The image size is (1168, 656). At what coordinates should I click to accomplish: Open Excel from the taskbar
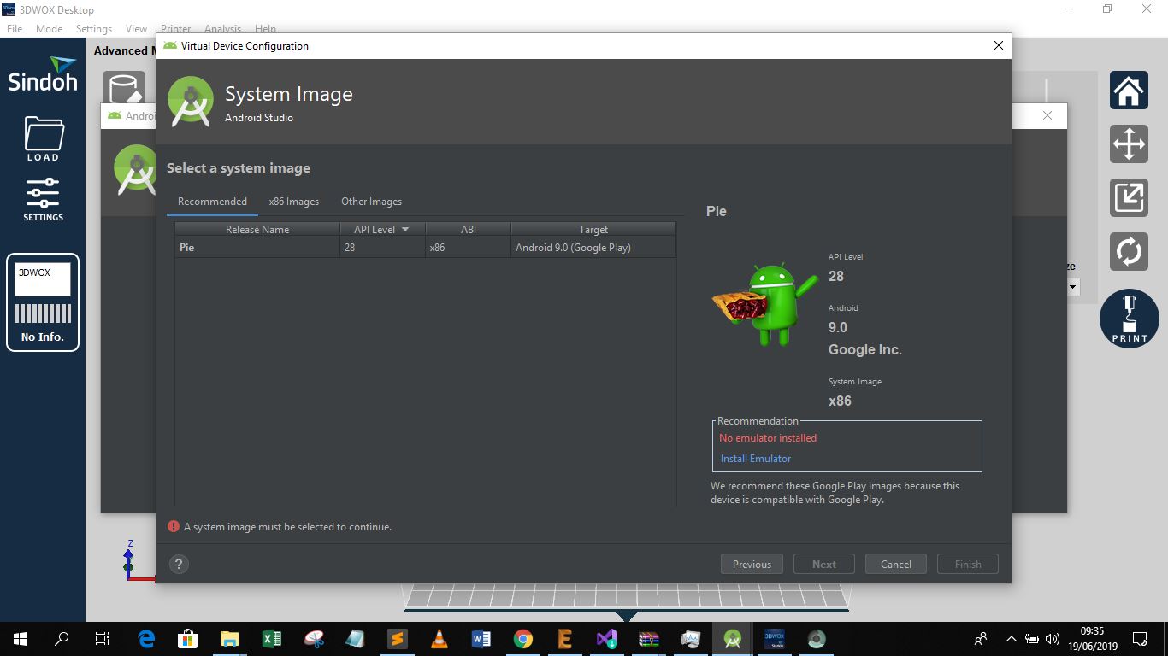[x=271, y=639]
